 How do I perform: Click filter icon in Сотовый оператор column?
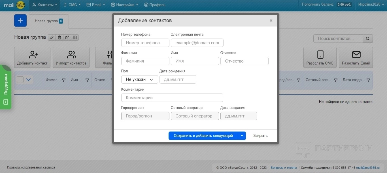tap(336, 80)
